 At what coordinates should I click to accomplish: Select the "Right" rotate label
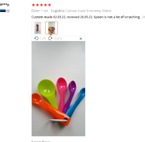point(58,39)
